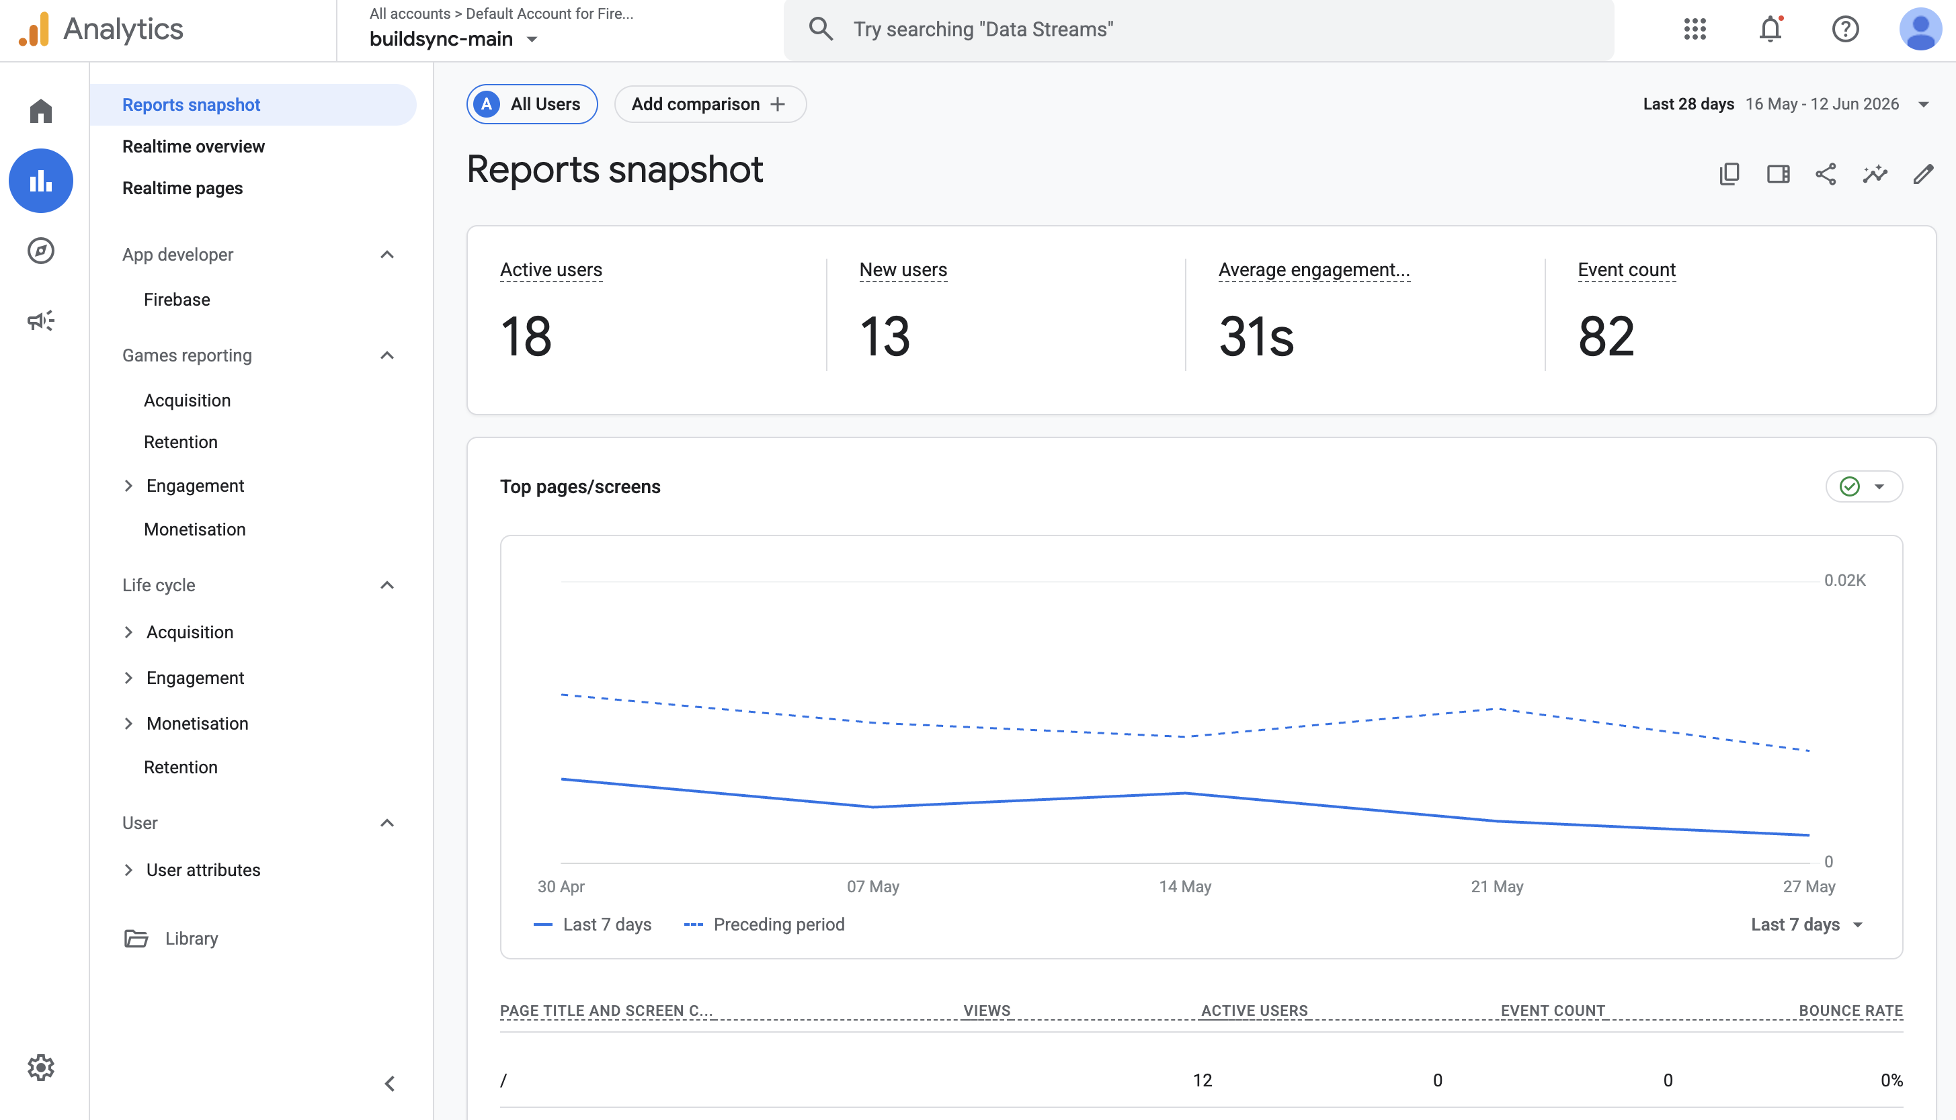This screenshot has width=1956, height=1120.
Task: Open the Insights sparkline icon
Action: [x=1875, y=174]
